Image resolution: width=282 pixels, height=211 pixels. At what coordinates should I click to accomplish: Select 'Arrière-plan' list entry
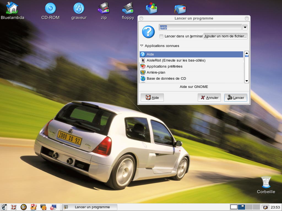point(191,73)
